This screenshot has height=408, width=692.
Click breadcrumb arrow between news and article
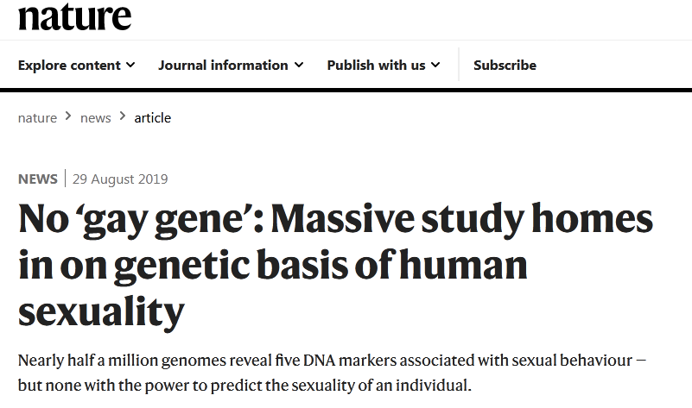click(x=123, y=116)
